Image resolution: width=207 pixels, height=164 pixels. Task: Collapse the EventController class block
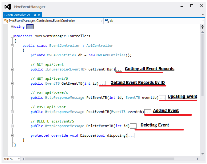pos(12,46)
